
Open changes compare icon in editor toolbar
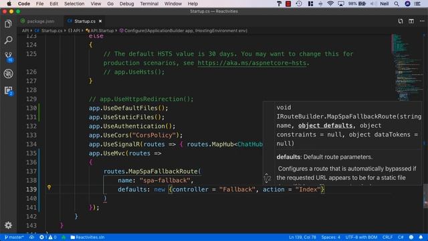point(401,21)
